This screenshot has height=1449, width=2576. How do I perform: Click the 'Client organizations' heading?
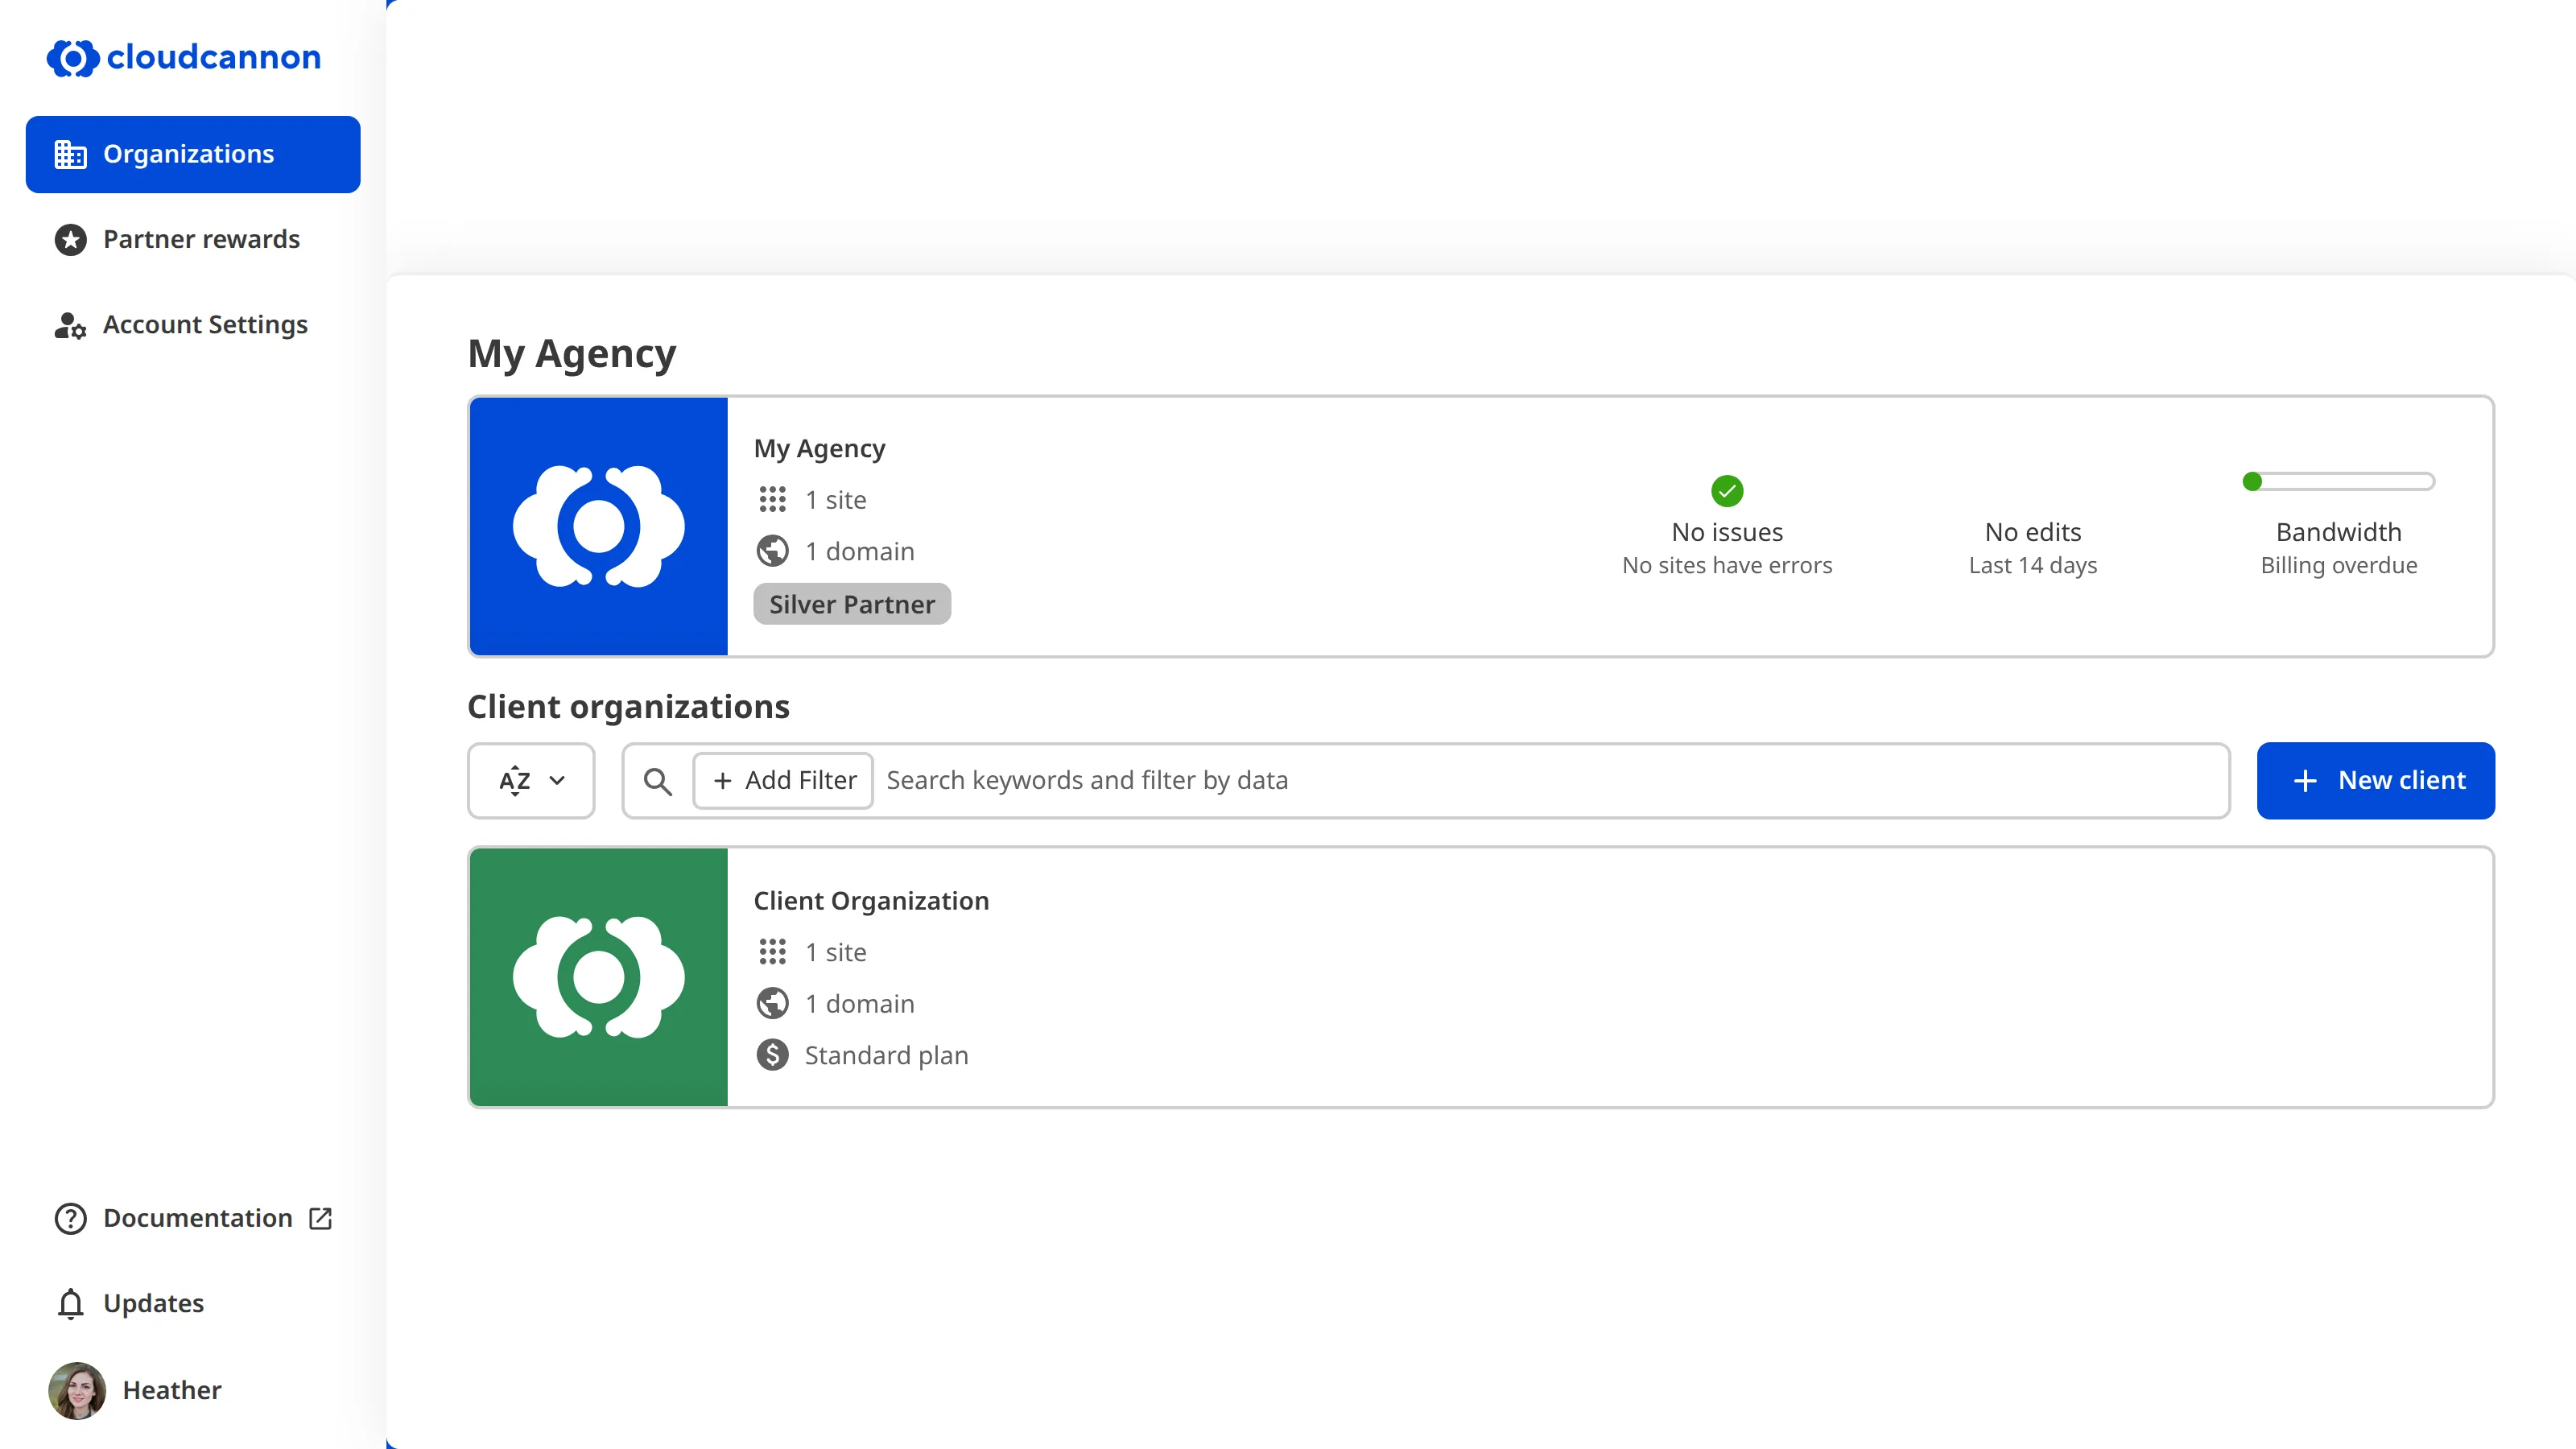click(628, 707)
